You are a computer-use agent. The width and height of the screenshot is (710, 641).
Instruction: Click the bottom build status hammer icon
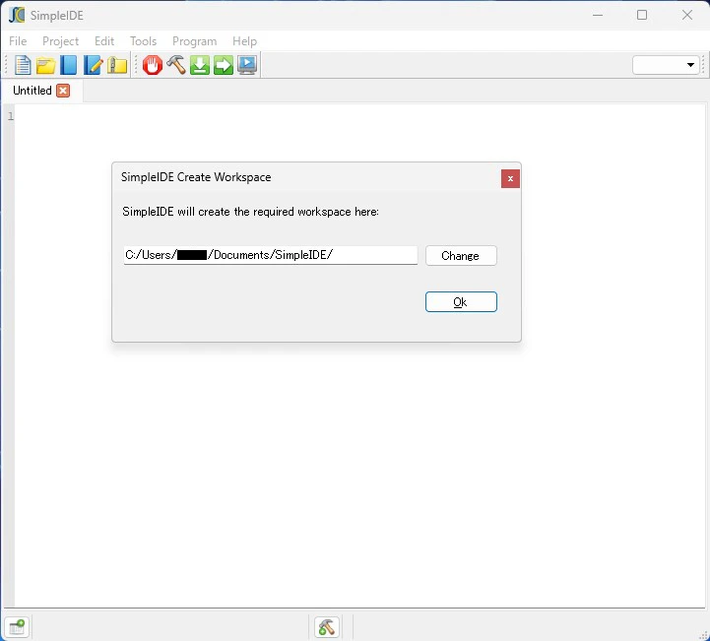pos(327,627)
